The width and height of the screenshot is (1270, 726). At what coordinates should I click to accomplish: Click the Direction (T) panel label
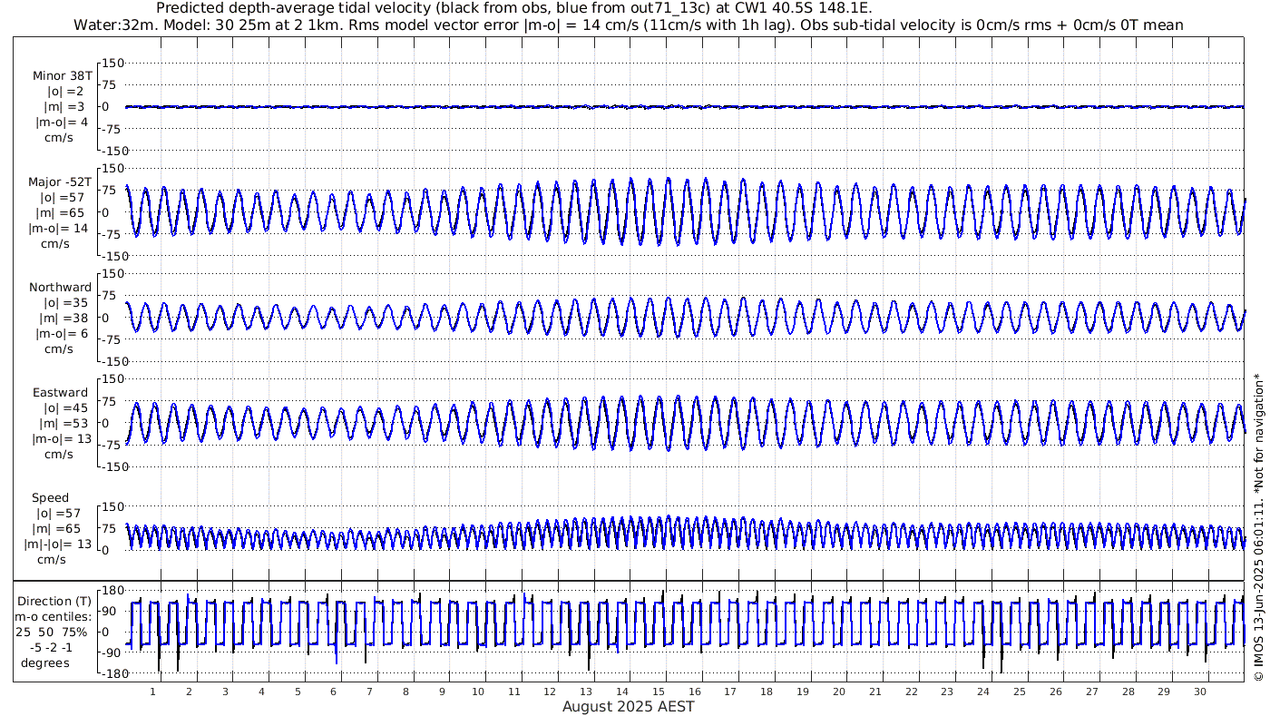click(x=54, y=601)
